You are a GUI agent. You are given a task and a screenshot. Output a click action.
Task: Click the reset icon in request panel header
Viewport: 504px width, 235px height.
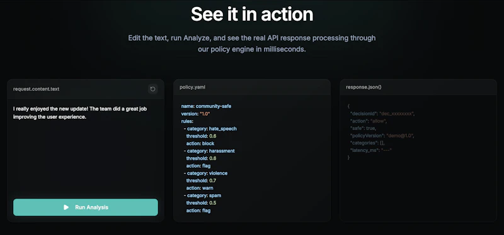coord(152,89)
